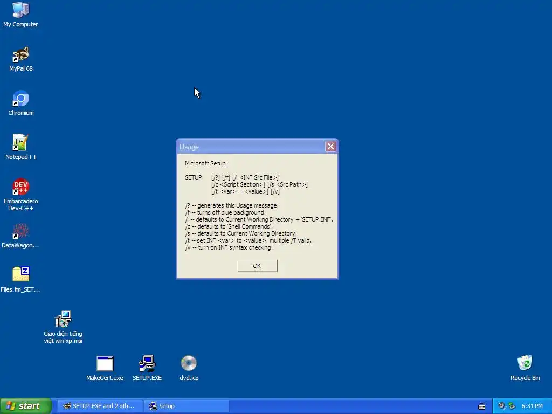Select the SETUP.EXE desktop file
The height and width of the screenshot is (414, 552).
[147, 368]
